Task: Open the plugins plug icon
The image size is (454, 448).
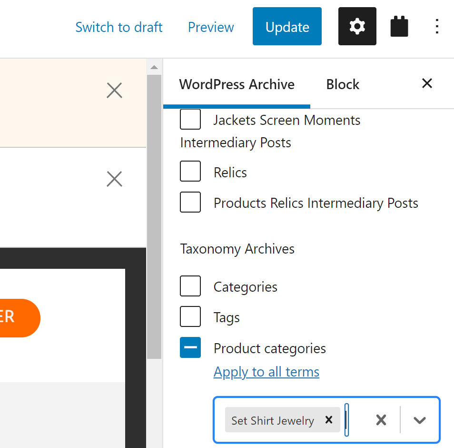Action: pos(399,26)
